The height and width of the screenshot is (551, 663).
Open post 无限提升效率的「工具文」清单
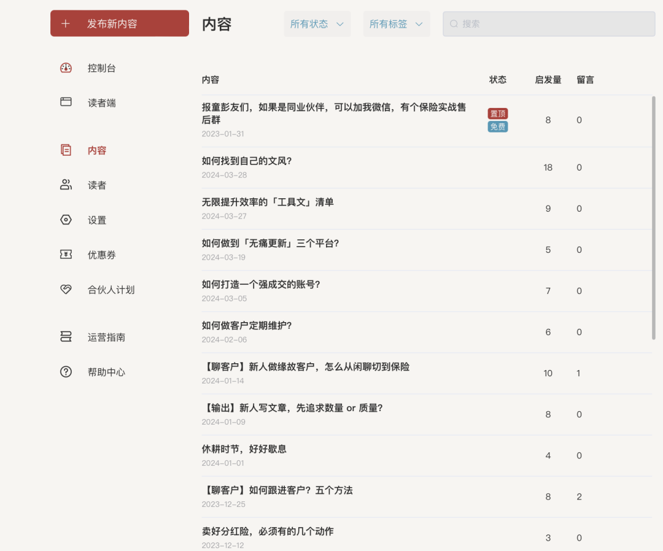pos(268,202)
